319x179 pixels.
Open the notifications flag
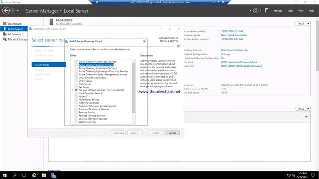267,10
